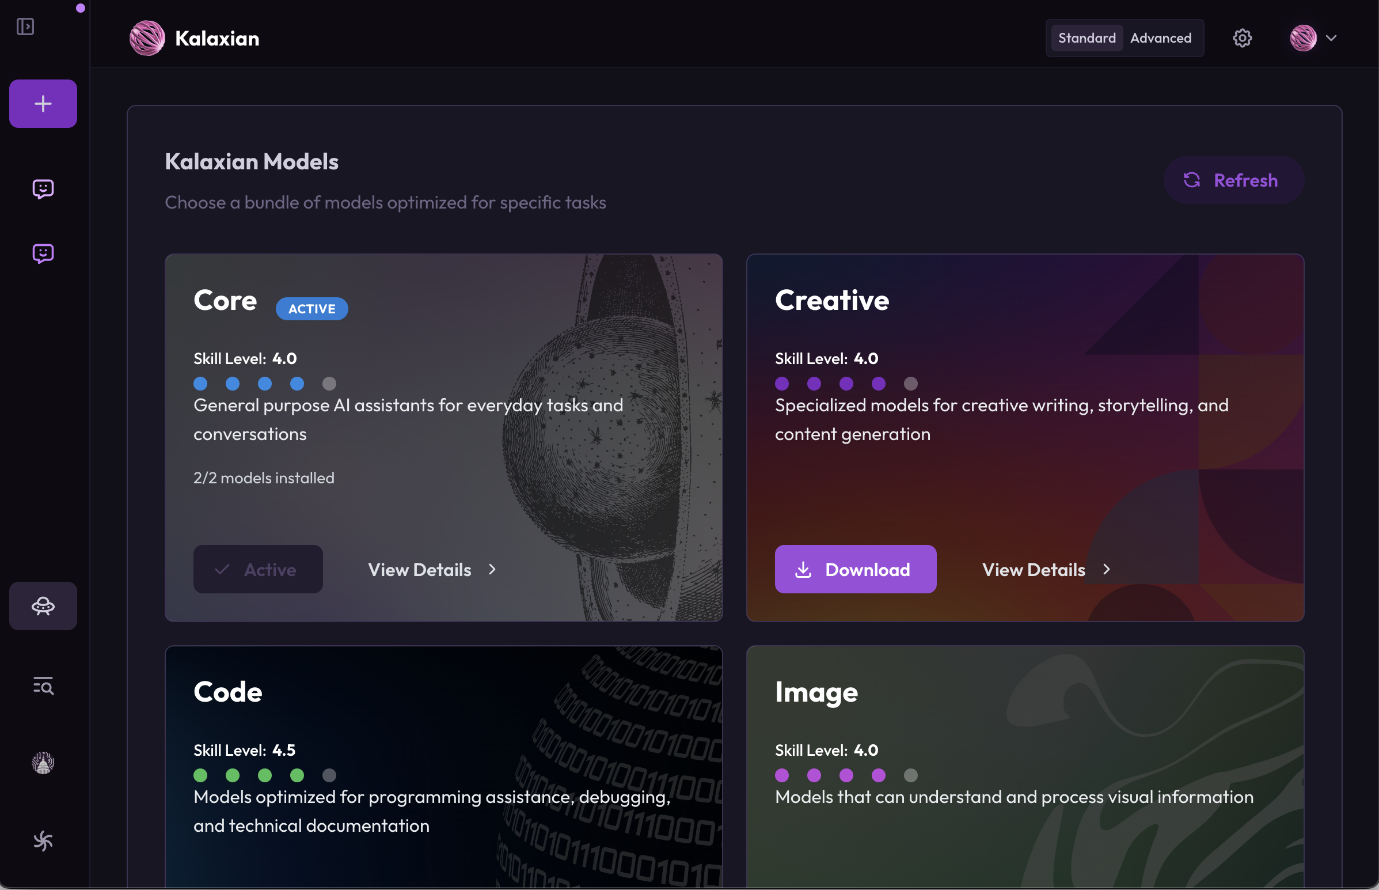Open Creative bundle View Details

coord(1046,570)
